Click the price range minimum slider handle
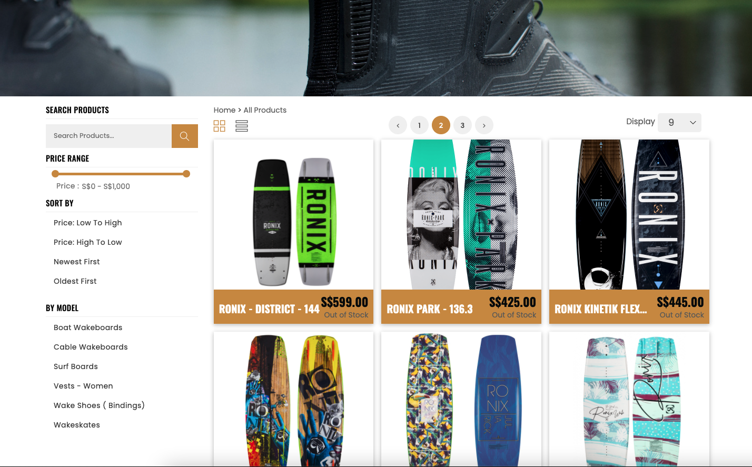The image size is (752, 467). (x=55, y=174)
